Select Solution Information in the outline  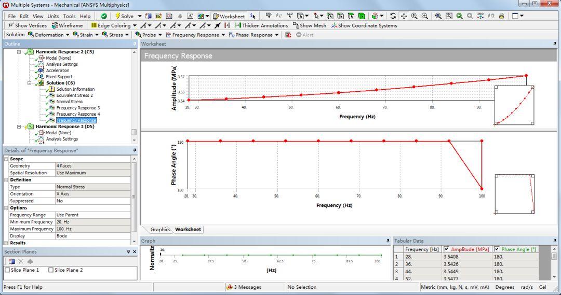[75, 89]
